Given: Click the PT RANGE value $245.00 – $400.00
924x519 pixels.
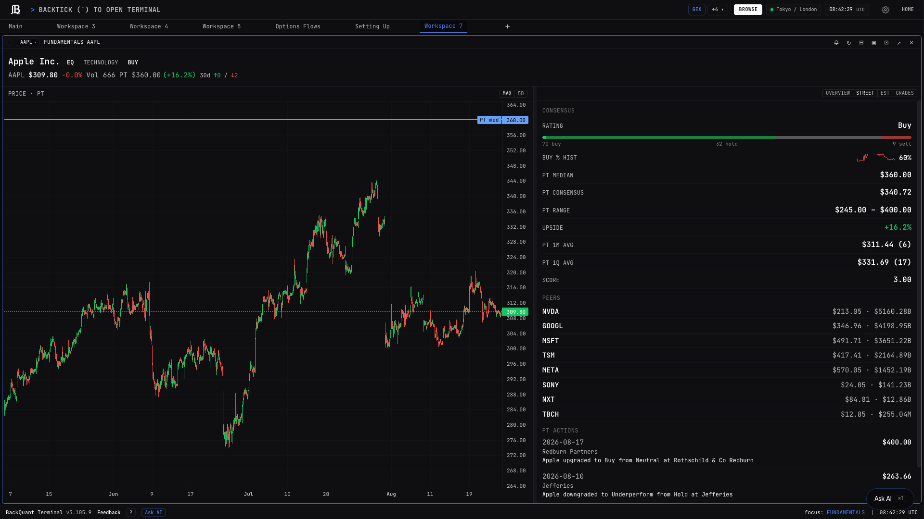Looking at the screenshot, I should click(x=873, y=210).
